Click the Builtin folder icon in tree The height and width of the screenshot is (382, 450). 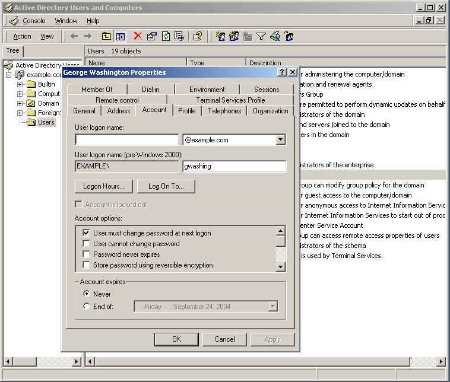point(31,84)
